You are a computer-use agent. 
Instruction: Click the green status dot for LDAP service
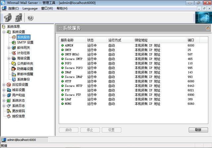point(62,99)
